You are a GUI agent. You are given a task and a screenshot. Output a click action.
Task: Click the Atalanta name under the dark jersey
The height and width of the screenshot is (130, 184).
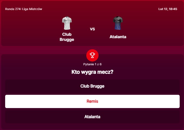[118, 37]
